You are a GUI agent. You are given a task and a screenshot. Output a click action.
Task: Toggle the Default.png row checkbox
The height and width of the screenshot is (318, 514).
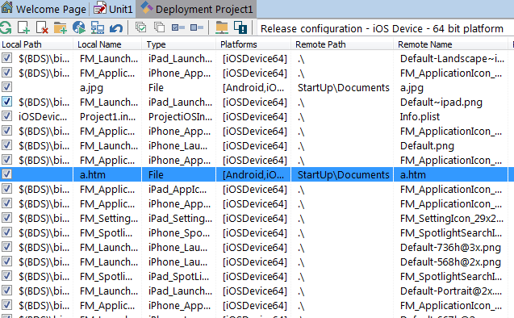(x=6, y=145)
